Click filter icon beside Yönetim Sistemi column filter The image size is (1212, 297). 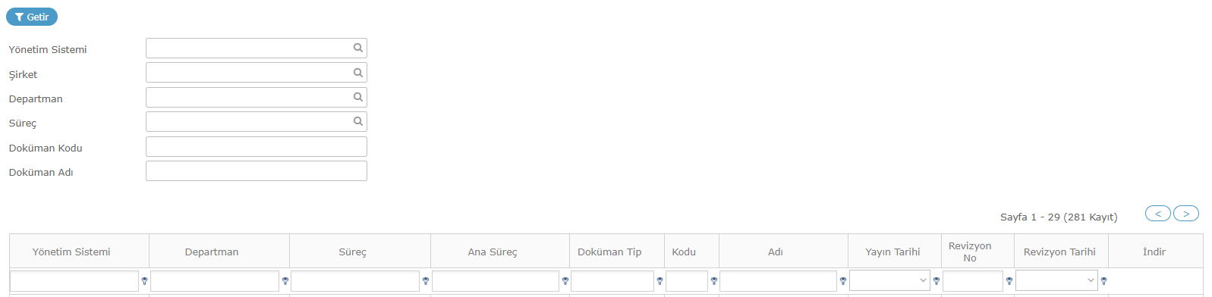click(144, 281)
